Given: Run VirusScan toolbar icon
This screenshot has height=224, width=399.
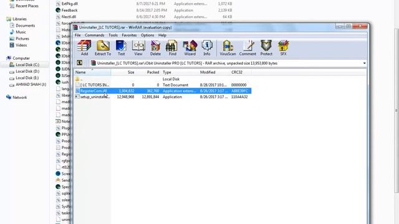Looking at the screenshot, I should [228, 48].
